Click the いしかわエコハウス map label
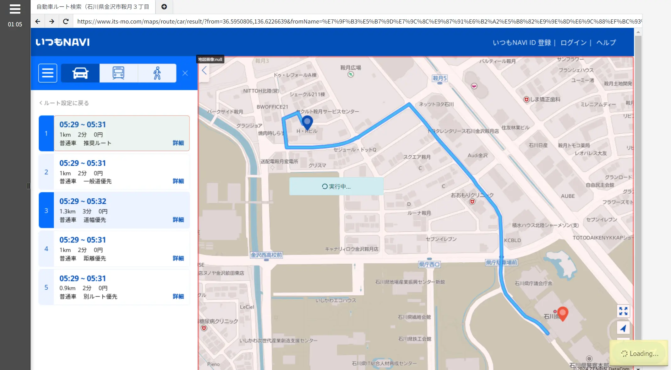 tap(336, 301)
